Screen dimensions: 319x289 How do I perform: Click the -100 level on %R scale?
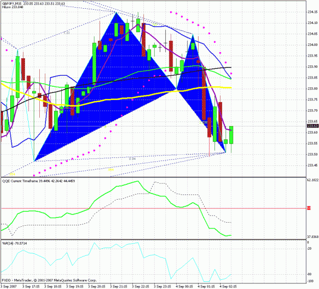[x=310, y=281]
